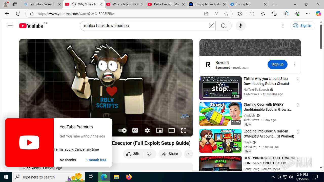This screenshot has height=182, width=324.
Task: Open Revolut ad options menu
Action: 294,64
